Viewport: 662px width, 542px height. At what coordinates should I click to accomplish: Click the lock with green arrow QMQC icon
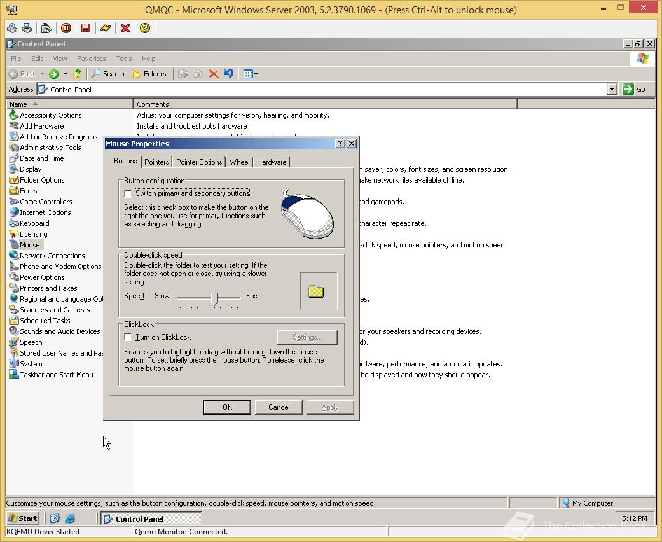click(x=46, y=28)
